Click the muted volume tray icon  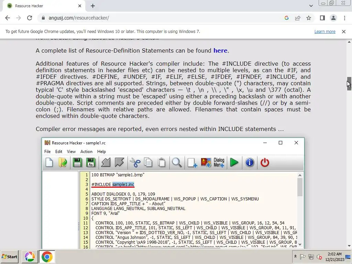tap(319, 256)
